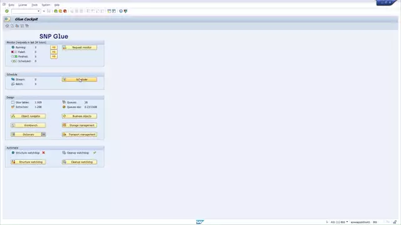Click the green check beside Cleanup watchdog

coord(95,152)
